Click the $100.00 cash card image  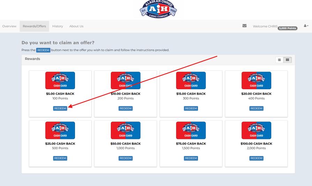(x=256, y=130)
